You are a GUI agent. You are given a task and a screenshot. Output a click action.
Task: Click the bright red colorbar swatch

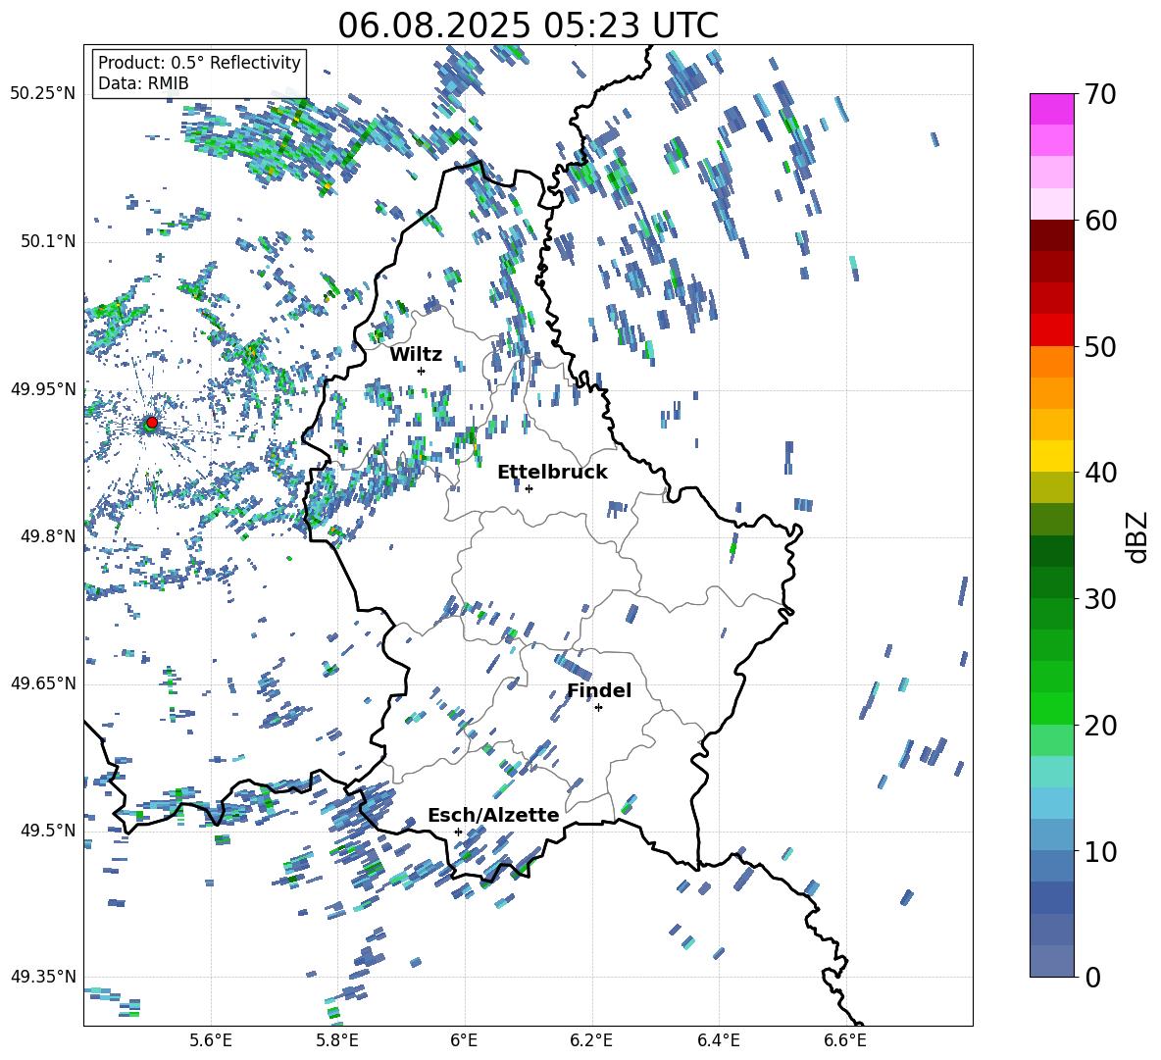tap(1052, 329)
